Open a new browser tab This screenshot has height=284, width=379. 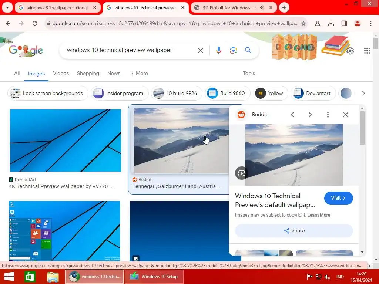click(x=284, y=7)
